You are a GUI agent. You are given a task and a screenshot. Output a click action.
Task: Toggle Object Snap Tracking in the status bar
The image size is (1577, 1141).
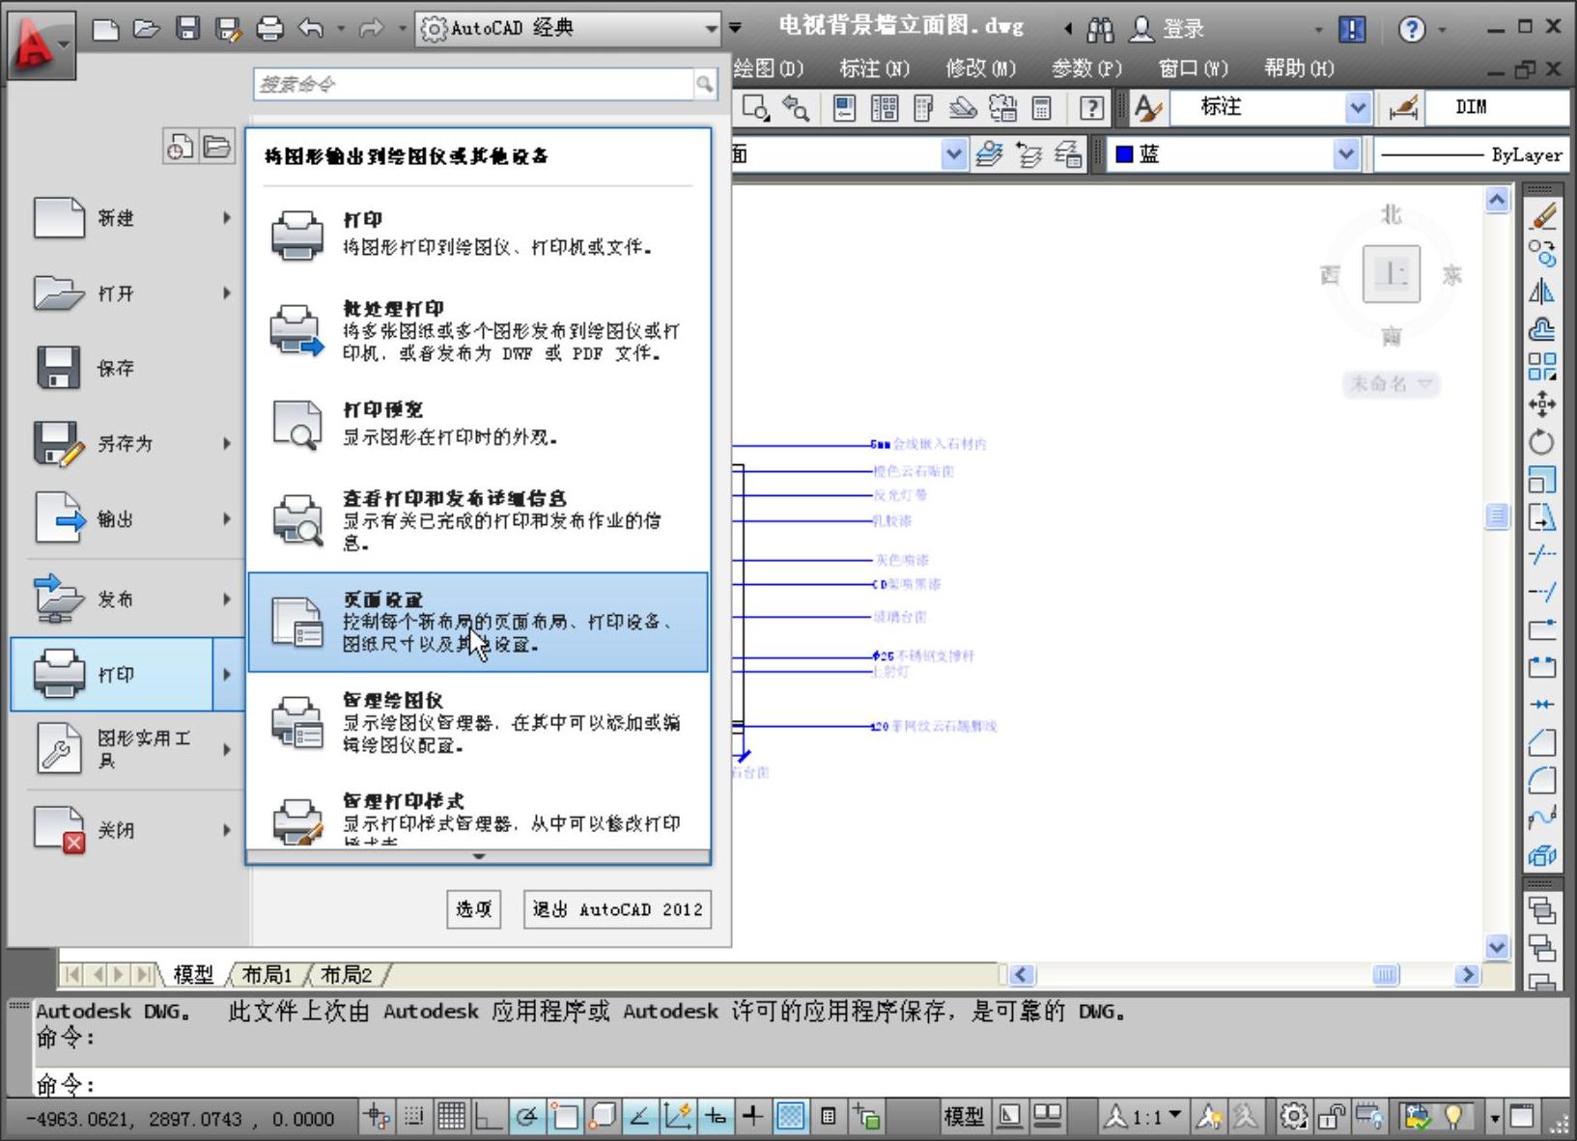639,1117
